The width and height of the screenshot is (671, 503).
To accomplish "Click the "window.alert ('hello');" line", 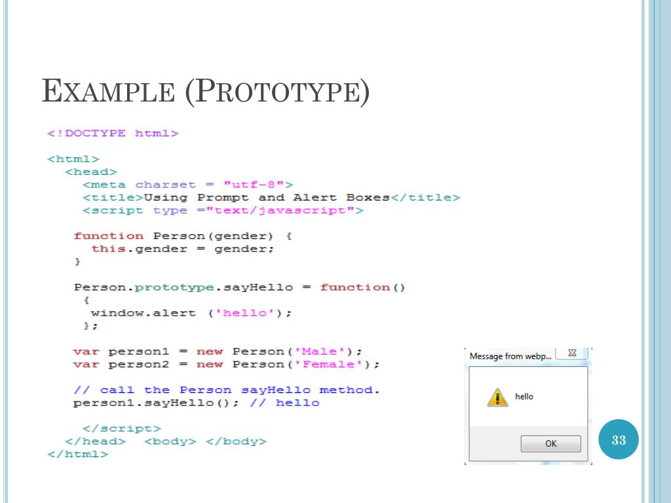I will [191, 313].
